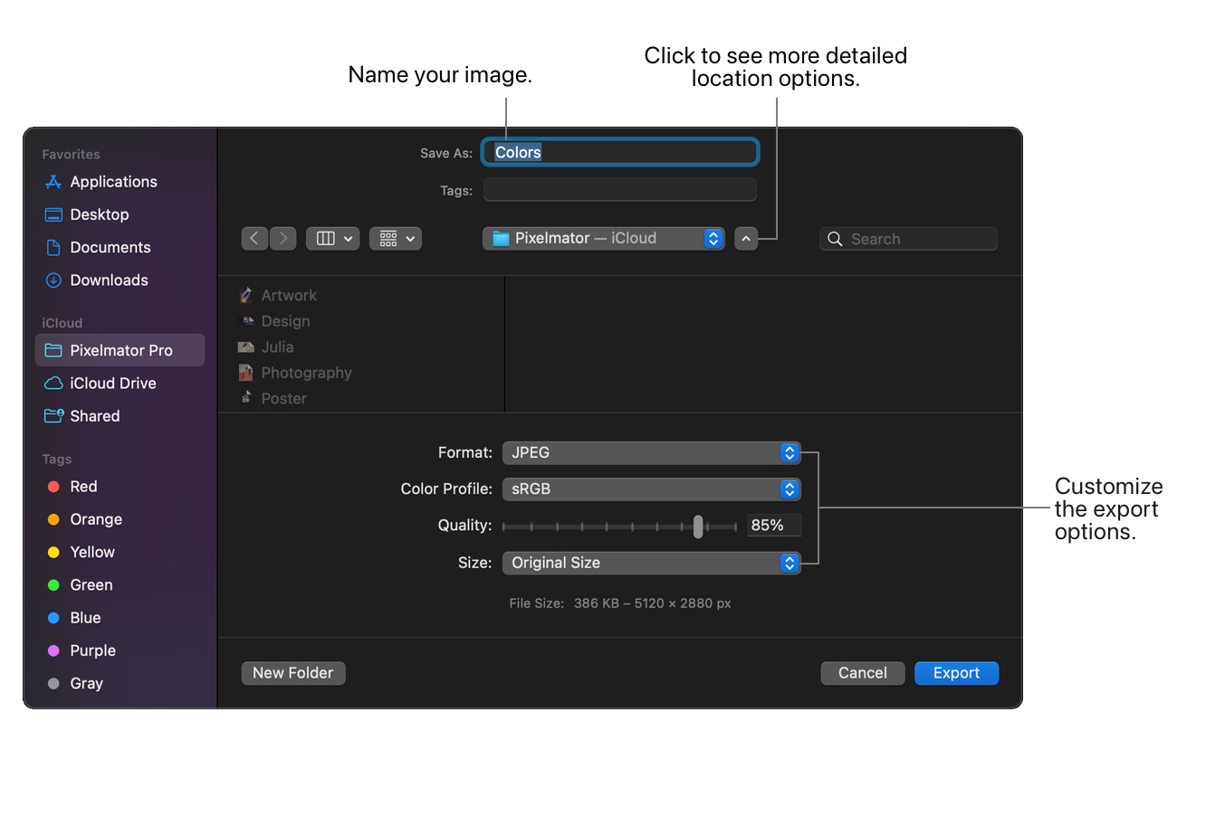Screen dimensions: 1206x836
Task: Expand the Size Original Size dropdown
Action: point(652,563)
